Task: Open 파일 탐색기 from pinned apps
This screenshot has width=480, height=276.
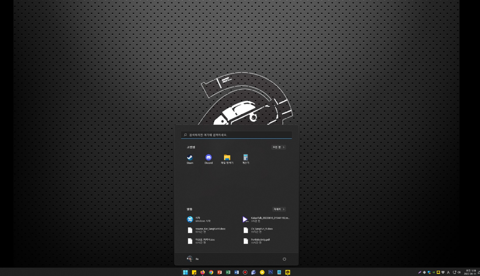Action: pyautogui.click(x=227, y=159)
